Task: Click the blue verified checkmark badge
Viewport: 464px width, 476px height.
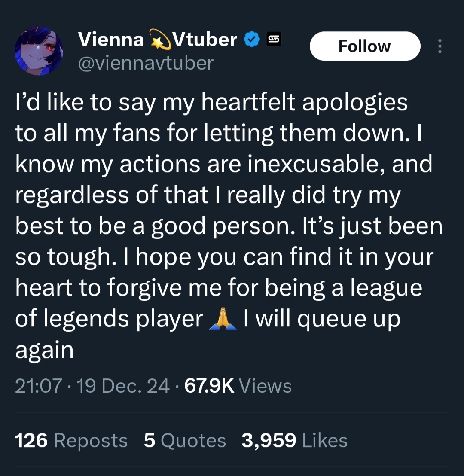Action: click(x=252, y=40)
